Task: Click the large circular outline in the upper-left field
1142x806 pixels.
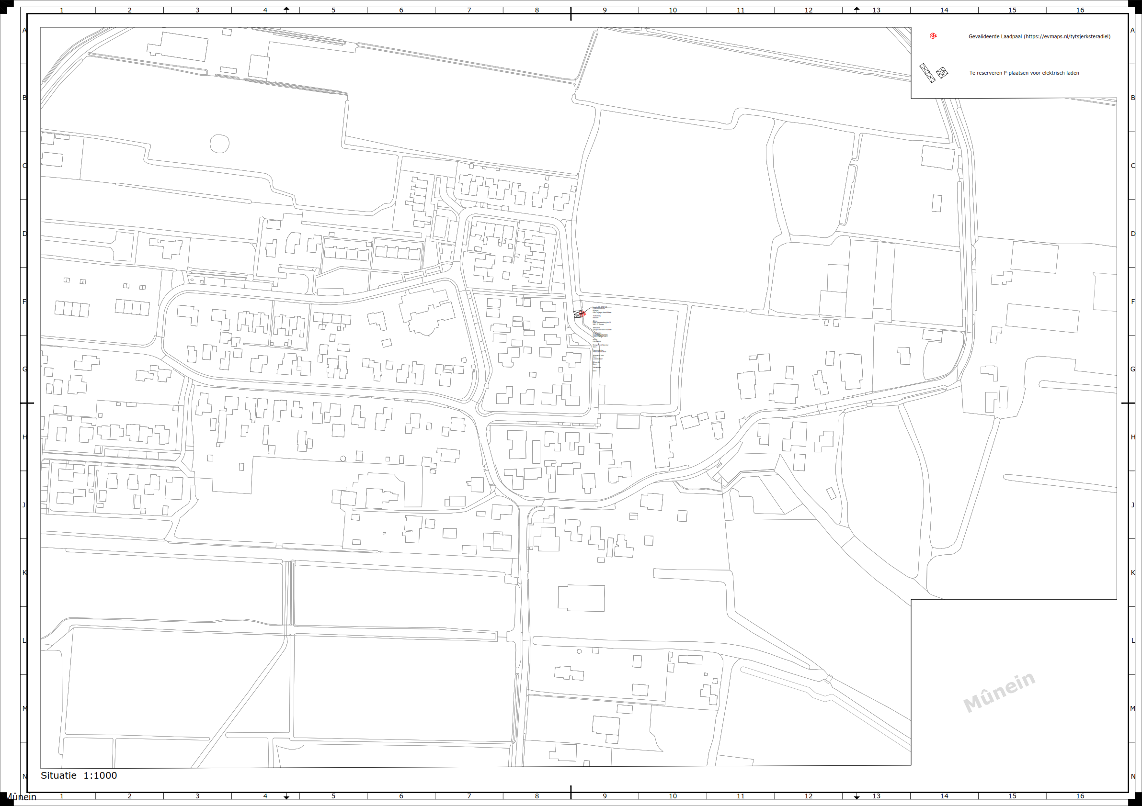Action: [x=219, y=144]
